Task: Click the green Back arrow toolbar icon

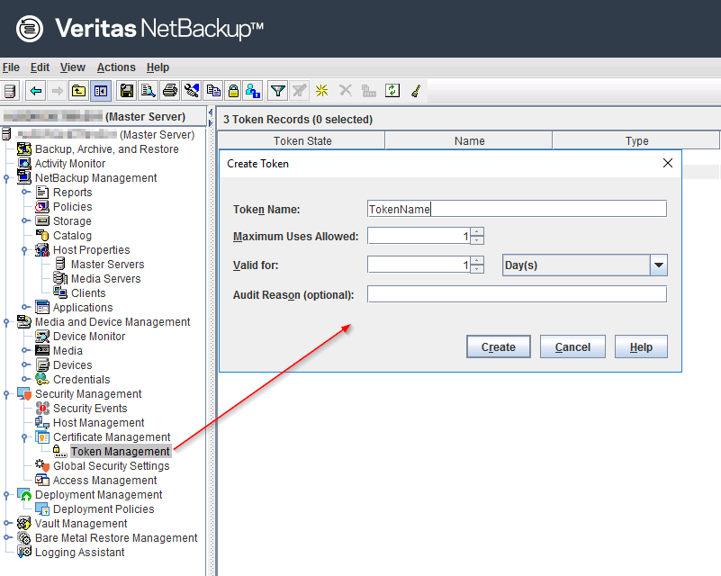Action: click(36, 91)
